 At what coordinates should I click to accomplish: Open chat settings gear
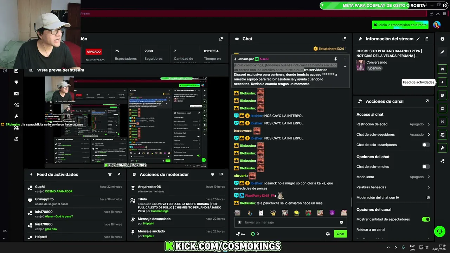click(x=328, y=234)
